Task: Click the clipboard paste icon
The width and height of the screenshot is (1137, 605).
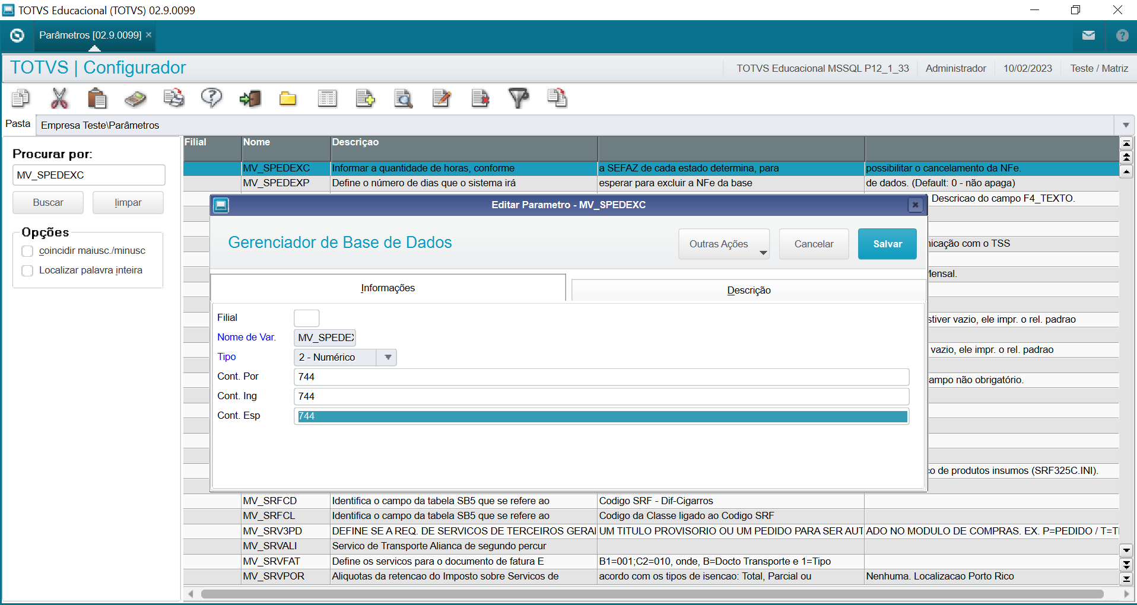Action: coord(97,98)
